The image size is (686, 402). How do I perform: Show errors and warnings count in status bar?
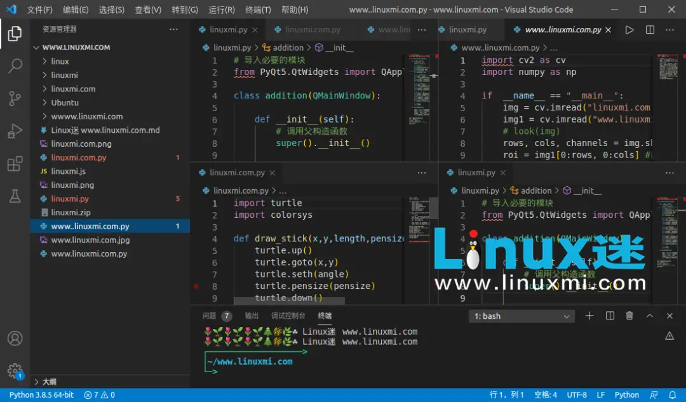pos(99,395)
